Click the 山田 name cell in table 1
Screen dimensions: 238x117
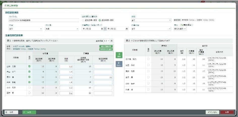16,67
